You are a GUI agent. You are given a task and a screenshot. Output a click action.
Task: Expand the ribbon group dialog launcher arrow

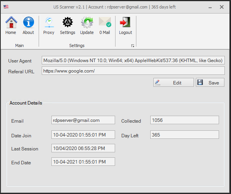(x=132, y=46)
